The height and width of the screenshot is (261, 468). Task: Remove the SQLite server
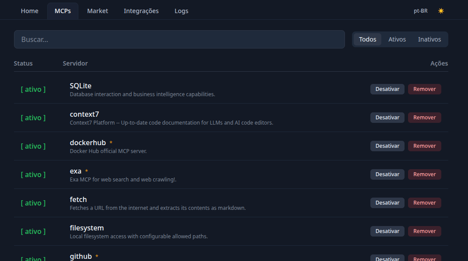coord(424,89)
